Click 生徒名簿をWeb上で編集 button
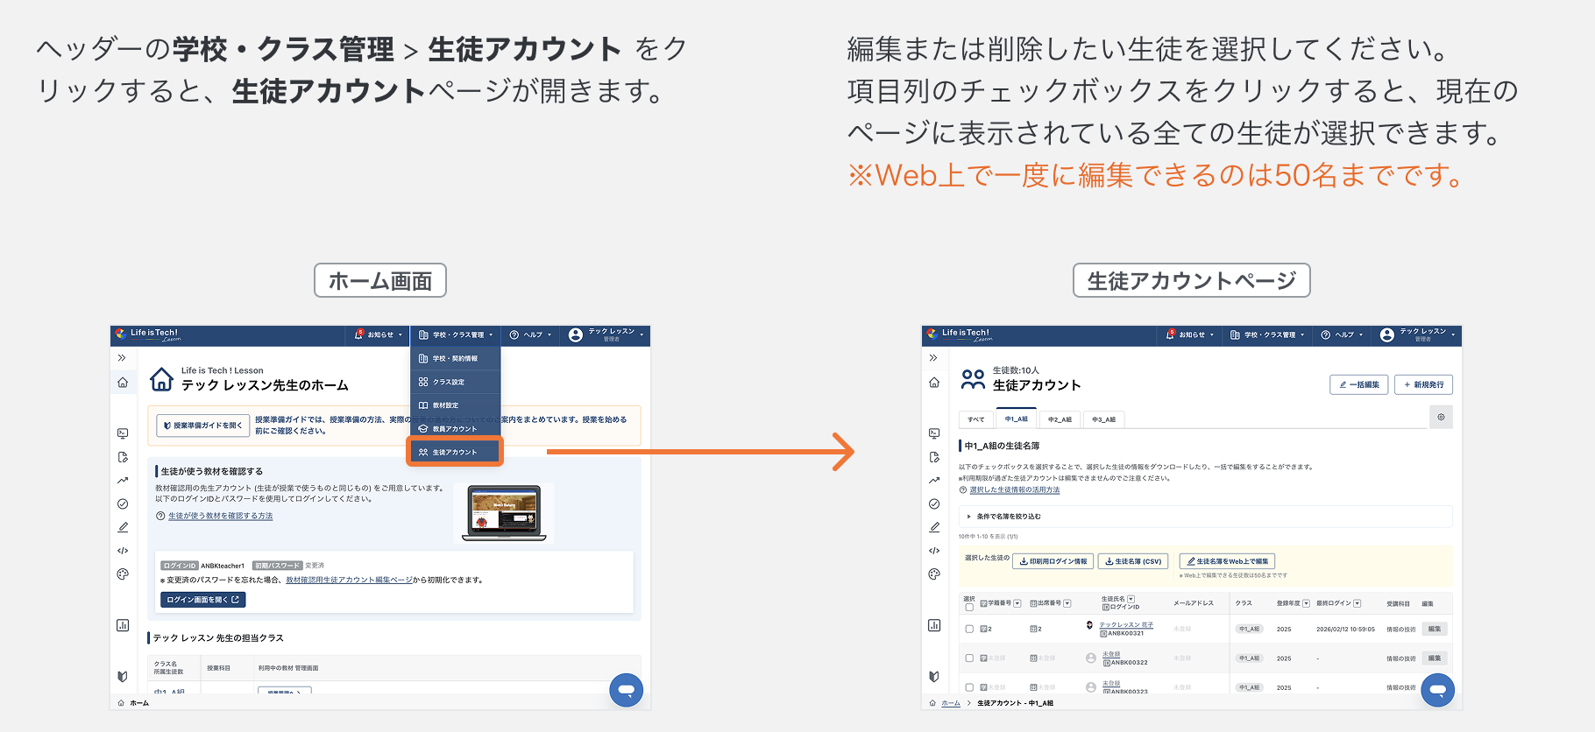The height and width of the screenshot is (732, 1595). (1227, 561)
